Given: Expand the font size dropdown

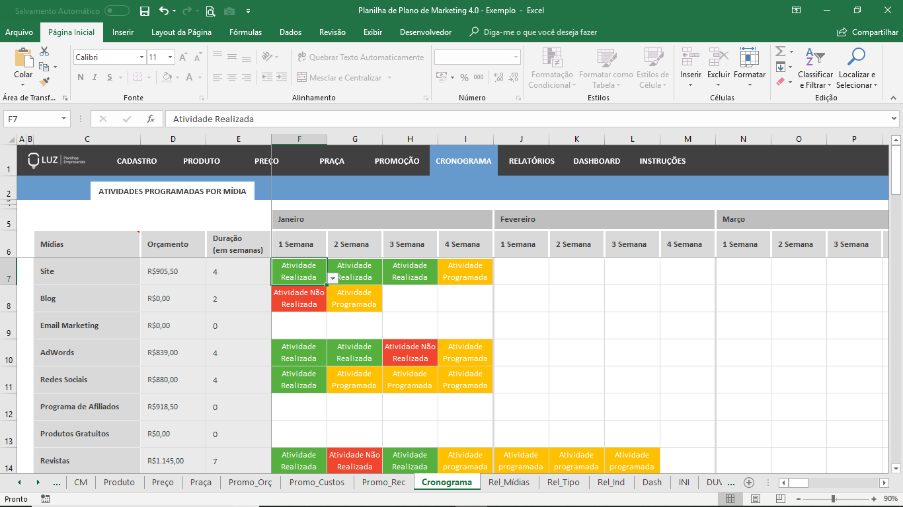Looking at the screenshot, I should [171, 57].
